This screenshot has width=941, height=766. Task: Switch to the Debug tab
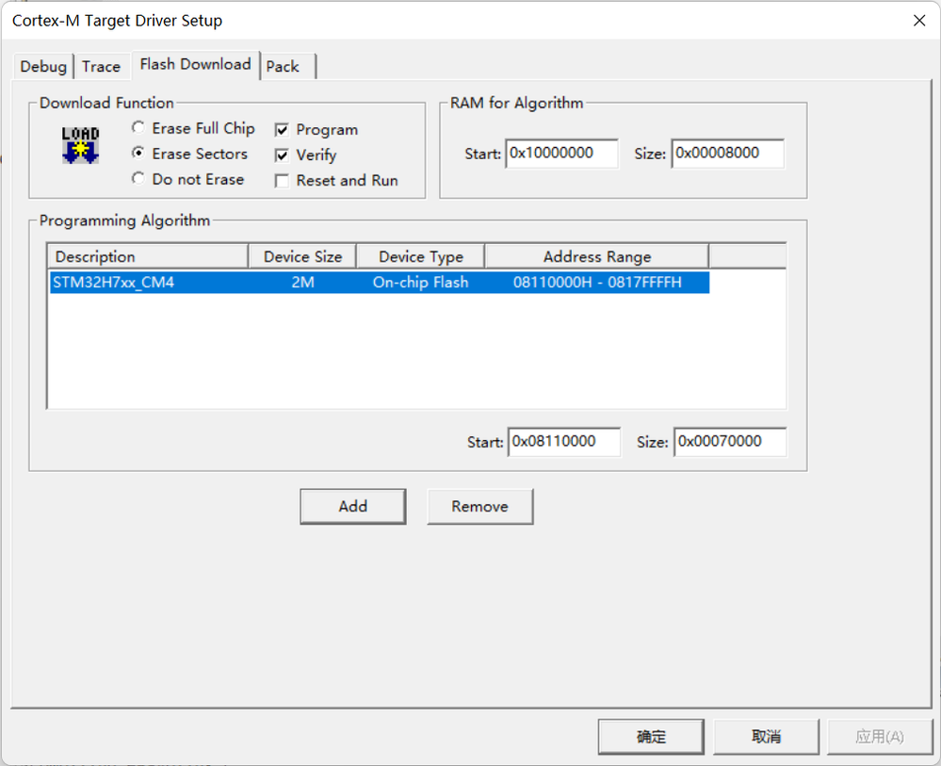[x=43, y=66]
